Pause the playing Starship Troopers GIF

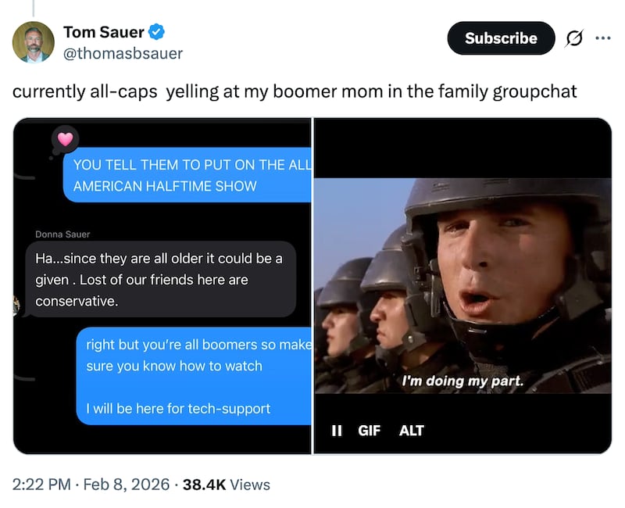pos(337,430)
